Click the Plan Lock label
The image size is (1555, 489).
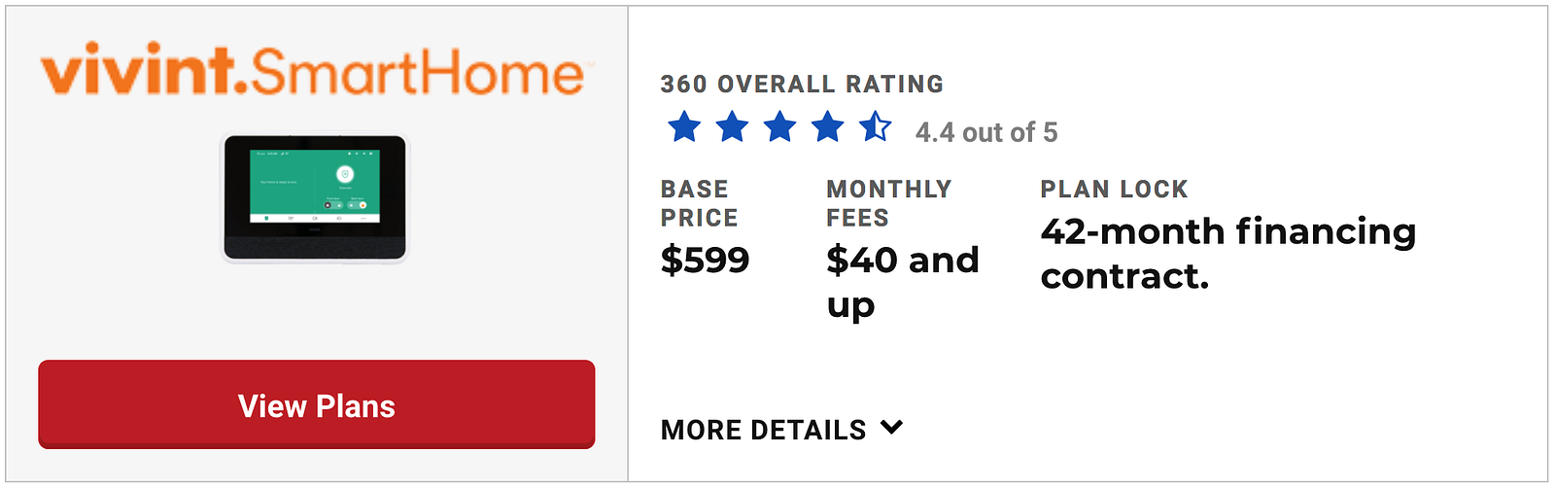click(x=1114, y=190)
